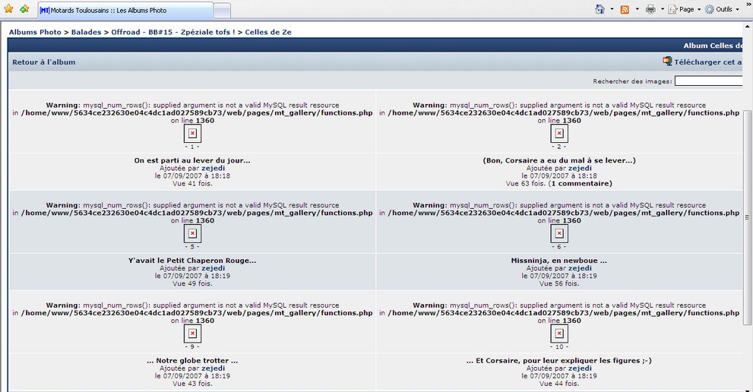The height and width of the screenshot is (392, 753).
Task: Open Offroad - BB#15 breadcrumb link
Action: tap(173, 32)
